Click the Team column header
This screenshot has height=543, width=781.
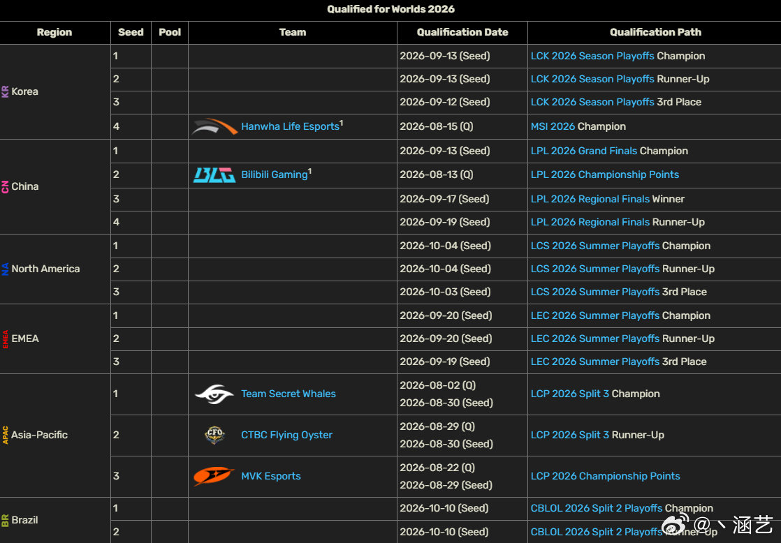tap(293, 32)
